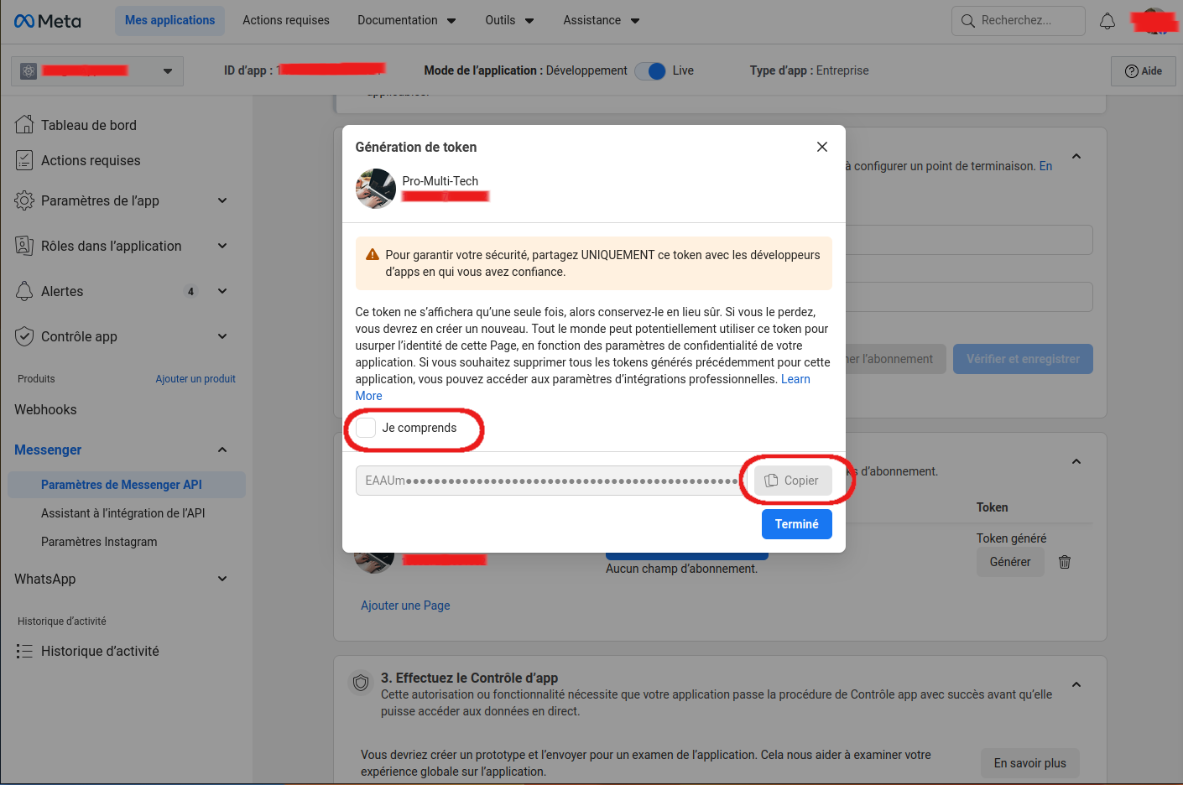
Task: Click the shield icon beside Effectuez le Contrôle d'app
Action: pos(361,683)
